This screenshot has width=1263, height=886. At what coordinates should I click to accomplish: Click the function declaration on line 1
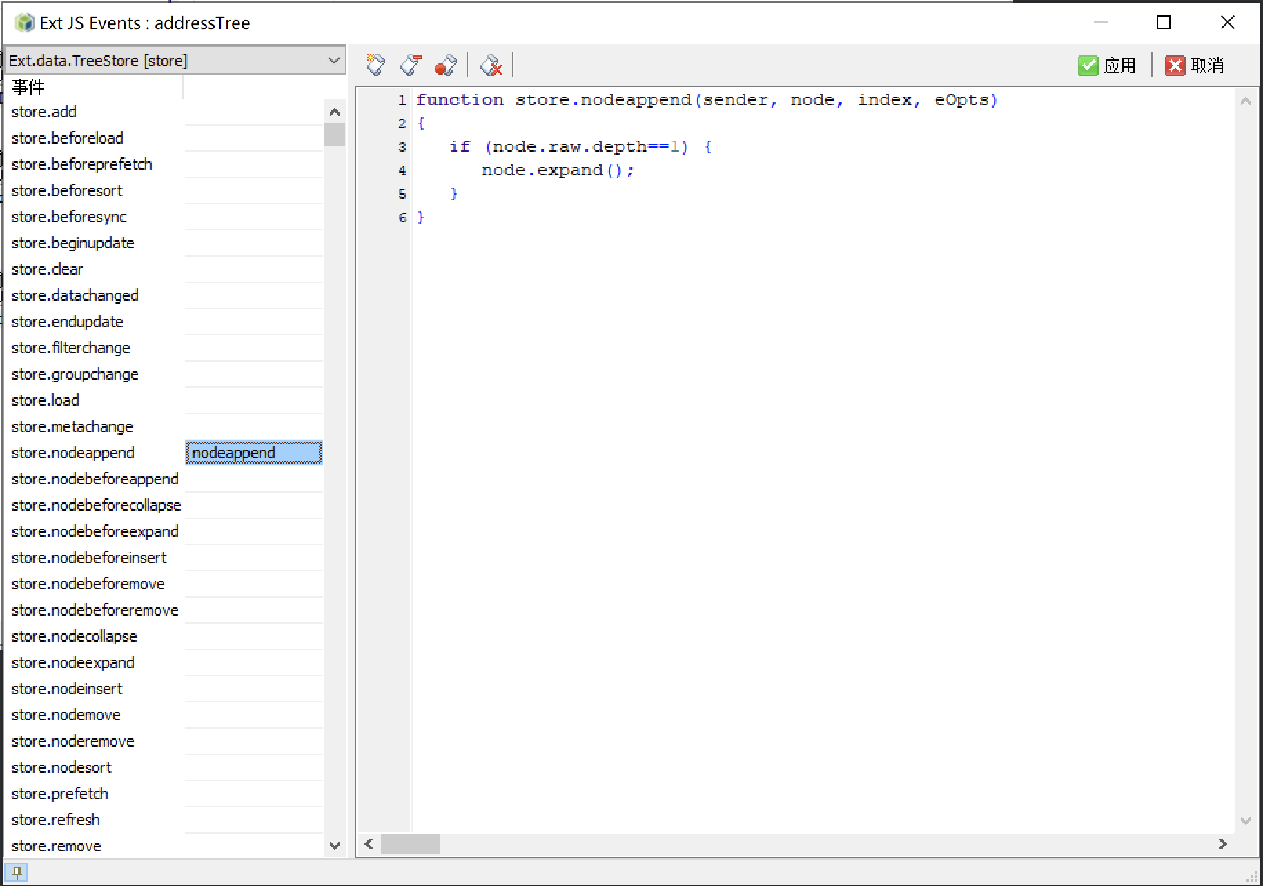tap(707, 100)
